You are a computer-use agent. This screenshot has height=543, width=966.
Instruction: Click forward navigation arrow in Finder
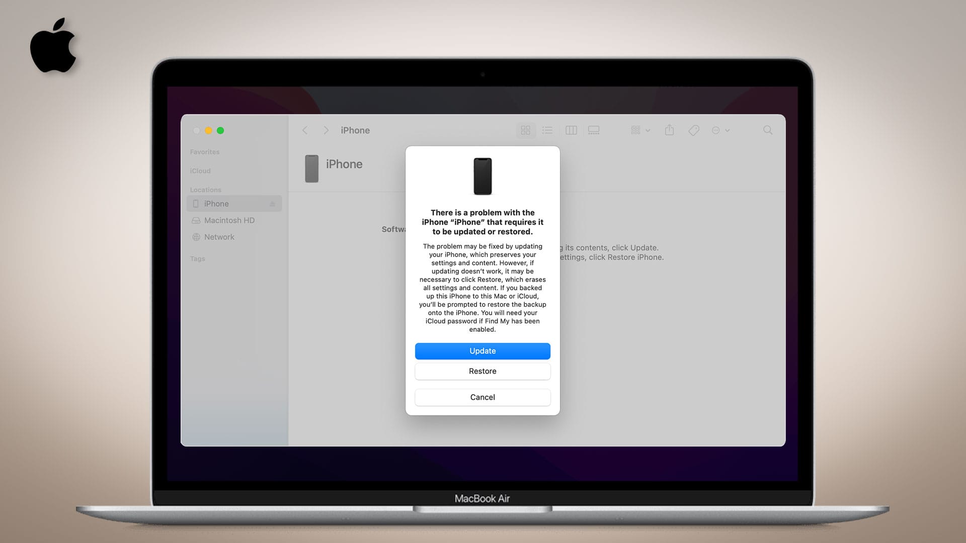pos(326,130)
